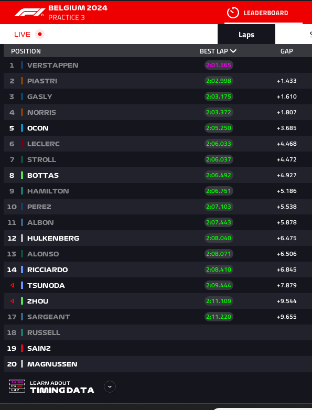
Task: Select the Ocon driver row
Action: tap(158, 128)
